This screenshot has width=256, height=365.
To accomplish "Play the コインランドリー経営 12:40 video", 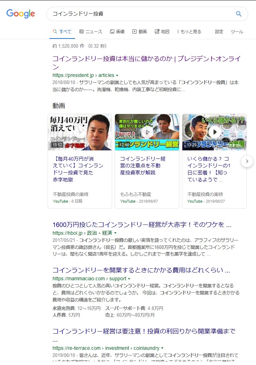I will pos(147,132).
